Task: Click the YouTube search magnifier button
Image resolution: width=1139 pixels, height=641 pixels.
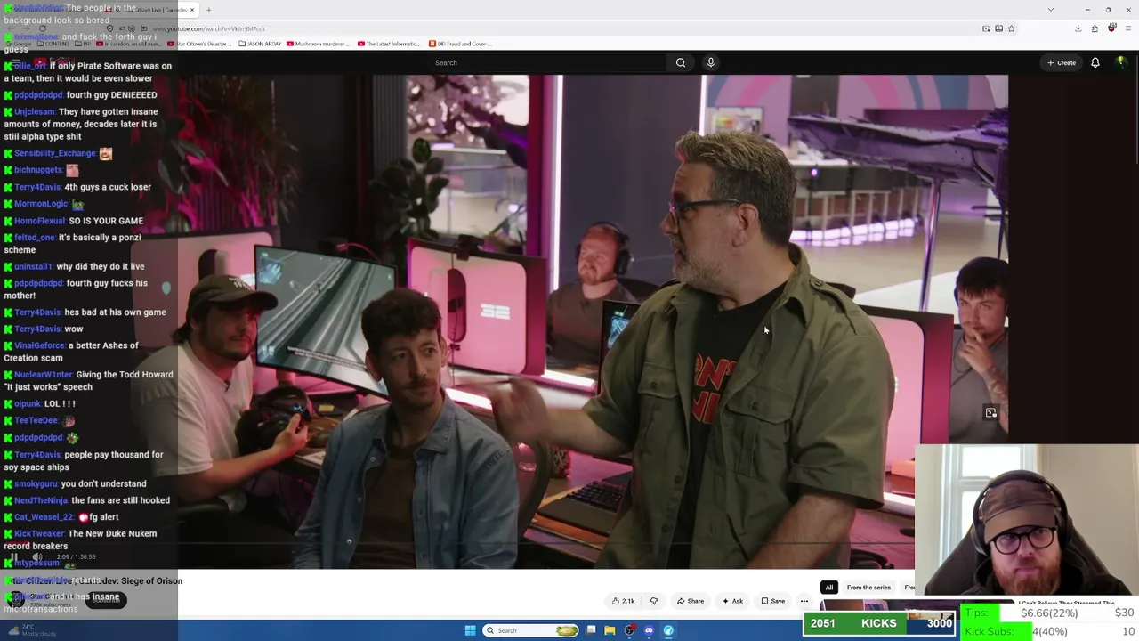Action: pos(681,62)
